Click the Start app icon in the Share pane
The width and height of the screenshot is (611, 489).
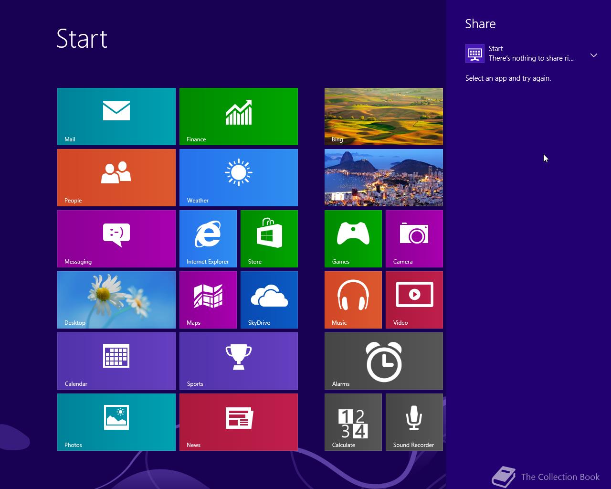pyautogui.click(x=475, y=53)
